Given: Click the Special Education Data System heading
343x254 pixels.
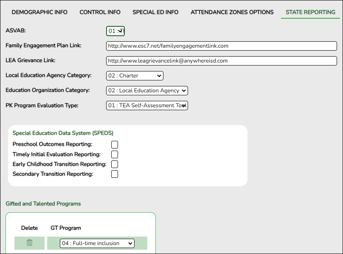Looking at the screenshot, I should (x=63, y=133).
